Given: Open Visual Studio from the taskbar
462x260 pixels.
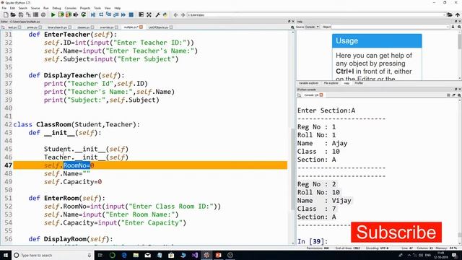Looking at the screenshot, I should pyautogui.click(x=195, y=255).
